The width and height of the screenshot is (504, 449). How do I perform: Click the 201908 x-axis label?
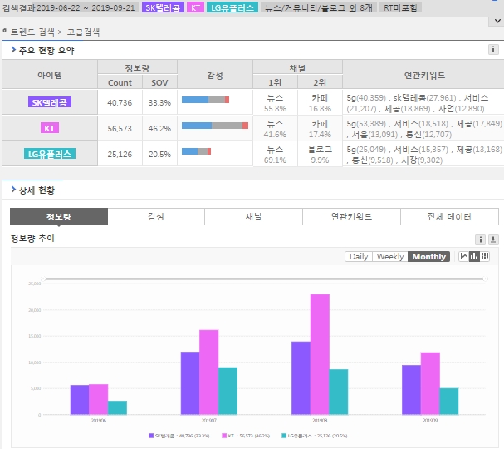[320, 421]
